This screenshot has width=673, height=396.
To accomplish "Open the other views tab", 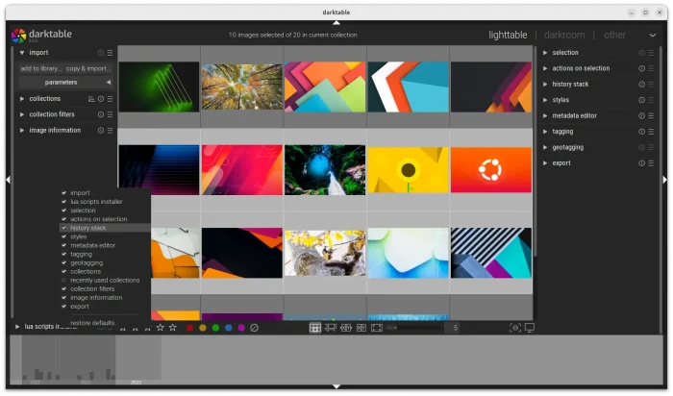I will coord(614,36).
